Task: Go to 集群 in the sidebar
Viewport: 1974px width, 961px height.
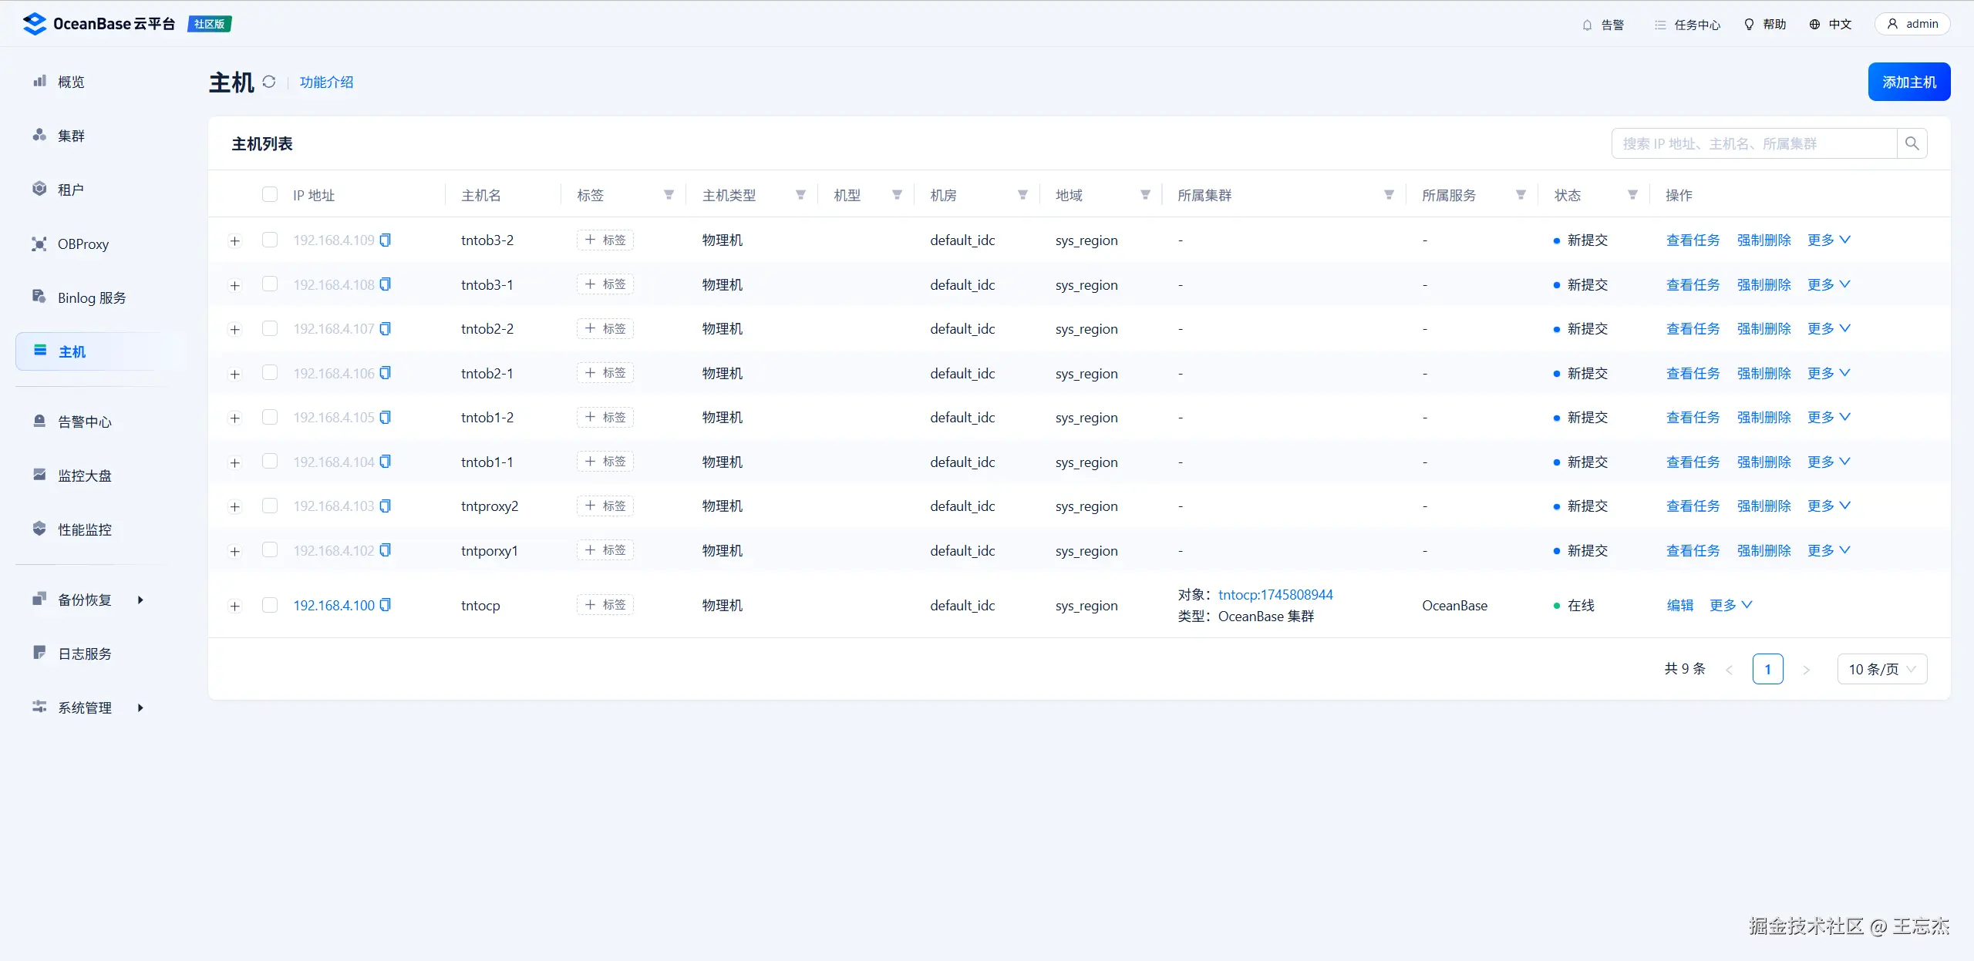Action: [71, 136]
